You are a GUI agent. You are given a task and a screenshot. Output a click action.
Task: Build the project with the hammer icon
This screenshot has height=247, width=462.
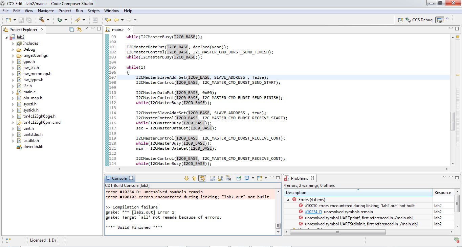point(42,20)
